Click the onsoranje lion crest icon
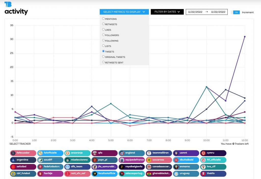The height and width of the screenshot is (179, 261). coord(67,153)
